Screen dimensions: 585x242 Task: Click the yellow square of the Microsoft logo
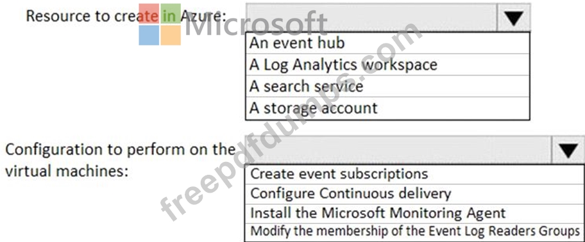tap(171, 35)
